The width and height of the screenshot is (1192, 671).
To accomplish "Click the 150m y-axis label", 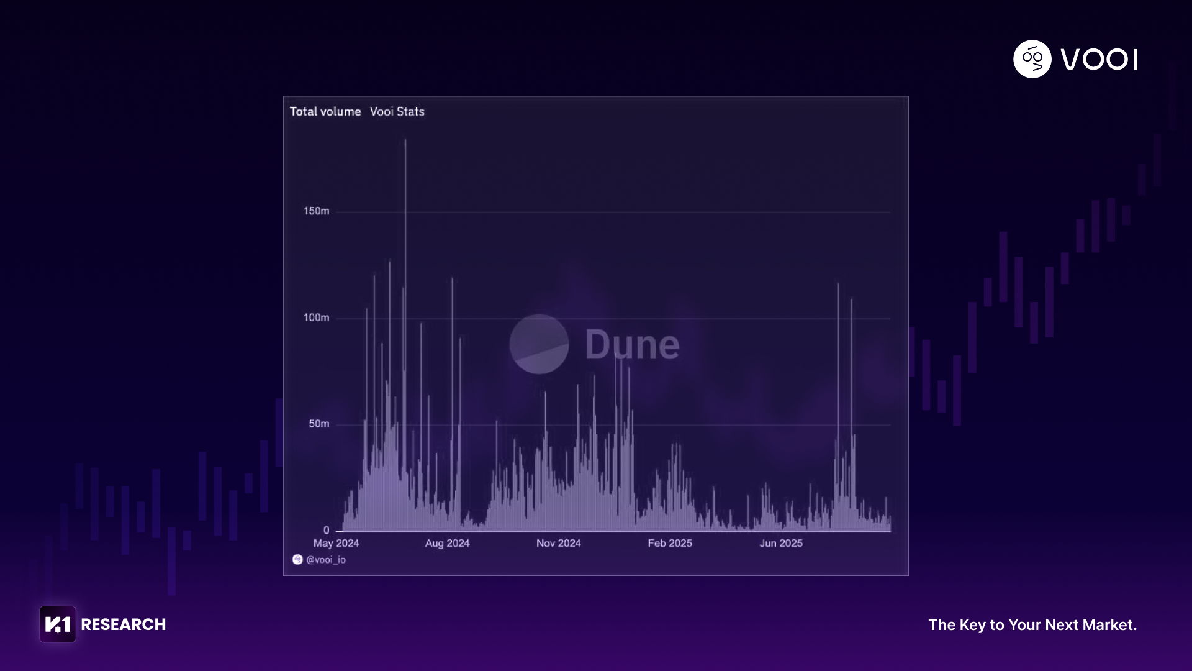I will coord(316,211).
